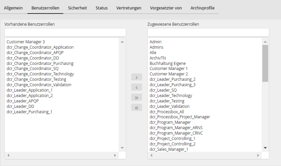Assign all roles with double right arrow

click(x=136, y=98)
